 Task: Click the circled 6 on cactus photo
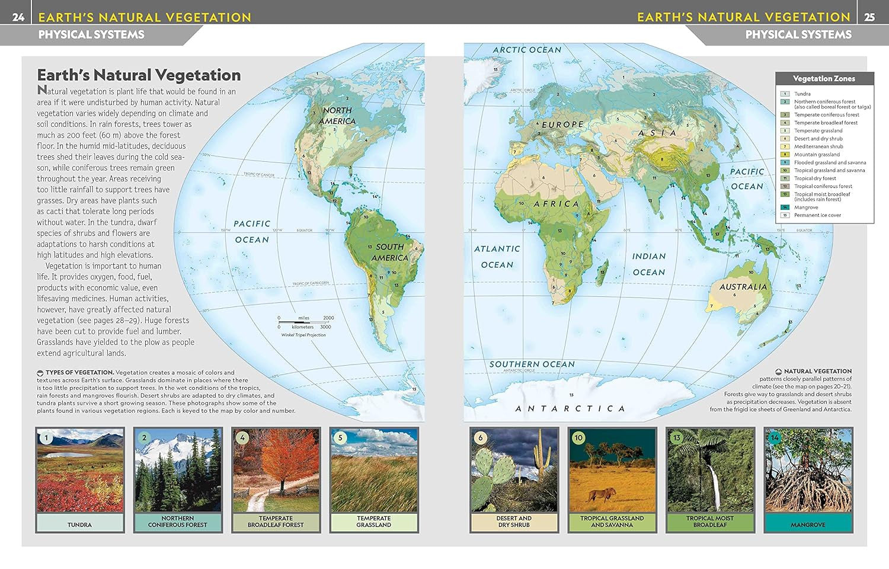(x=481, y=438)
